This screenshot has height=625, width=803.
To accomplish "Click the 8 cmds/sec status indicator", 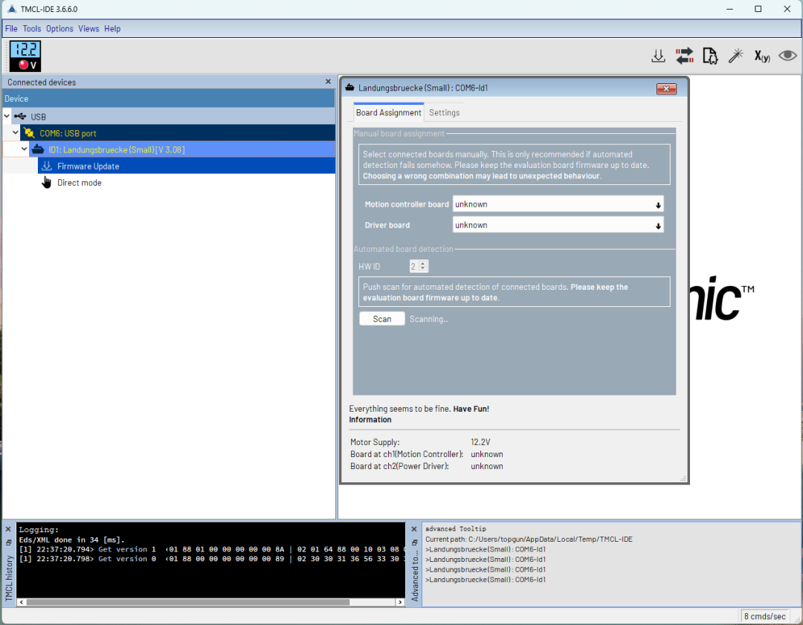I will pyautogui.click(x=764, y=616).
